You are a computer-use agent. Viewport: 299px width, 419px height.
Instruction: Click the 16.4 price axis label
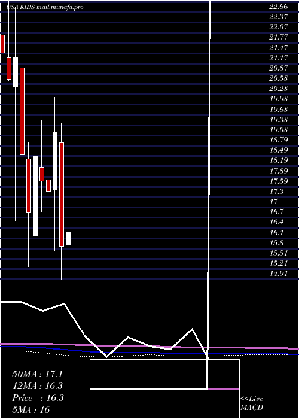[x=276, y=222]
